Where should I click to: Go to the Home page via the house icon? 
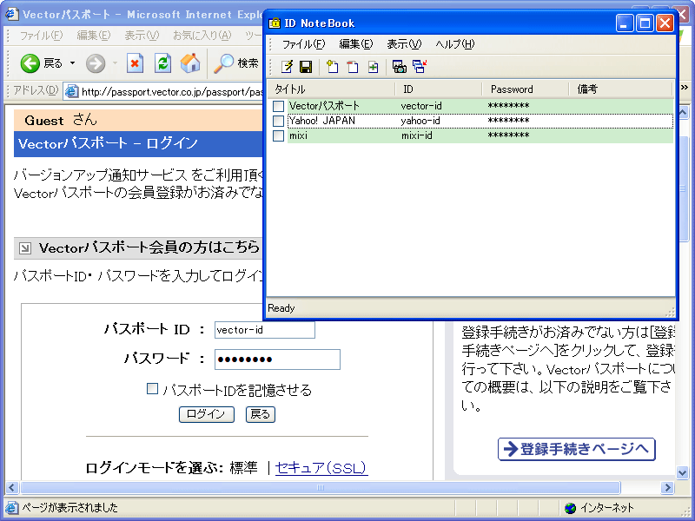[190, 63]
